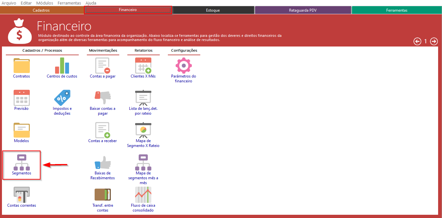The height and width of the screenshot is (218, 442).
Task: Open Clientes X Mês report icon
Action: [x=143, y=66]
